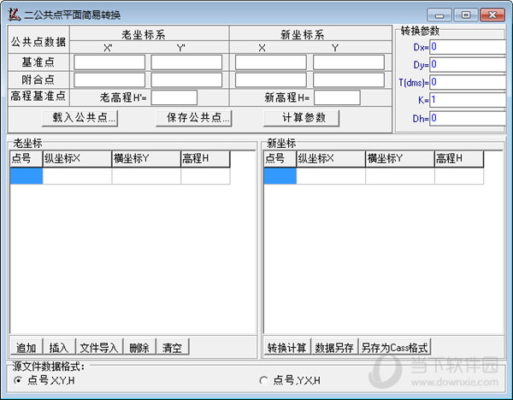Click 点号 column header in 新坐标 table
The width and height of the screenshot is (513, 400).
click(x=280, y=159)
